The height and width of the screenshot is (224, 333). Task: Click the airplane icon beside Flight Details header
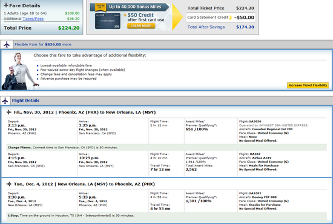pyautogui.click(x=5, y=100)
